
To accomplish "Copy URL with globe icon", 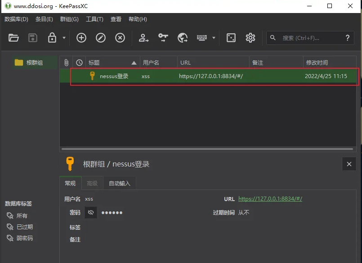I will coord(183,38).
